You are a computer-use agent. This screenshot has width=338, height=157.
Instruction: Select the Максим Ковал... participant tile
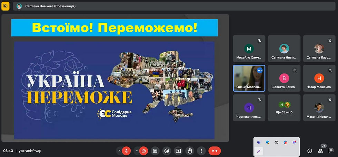click(319, 108)
